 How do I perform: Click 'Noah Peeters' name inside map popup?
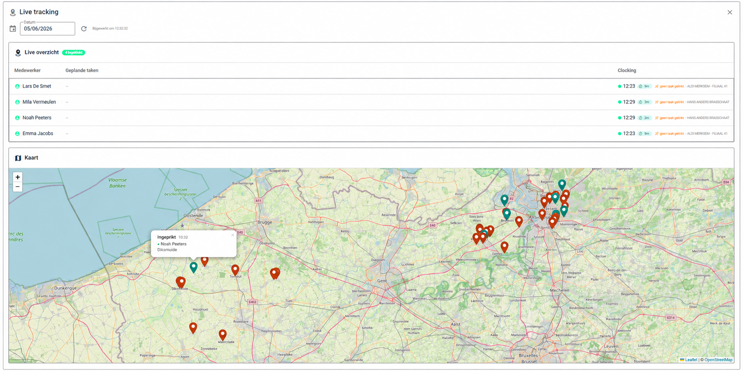173,244
